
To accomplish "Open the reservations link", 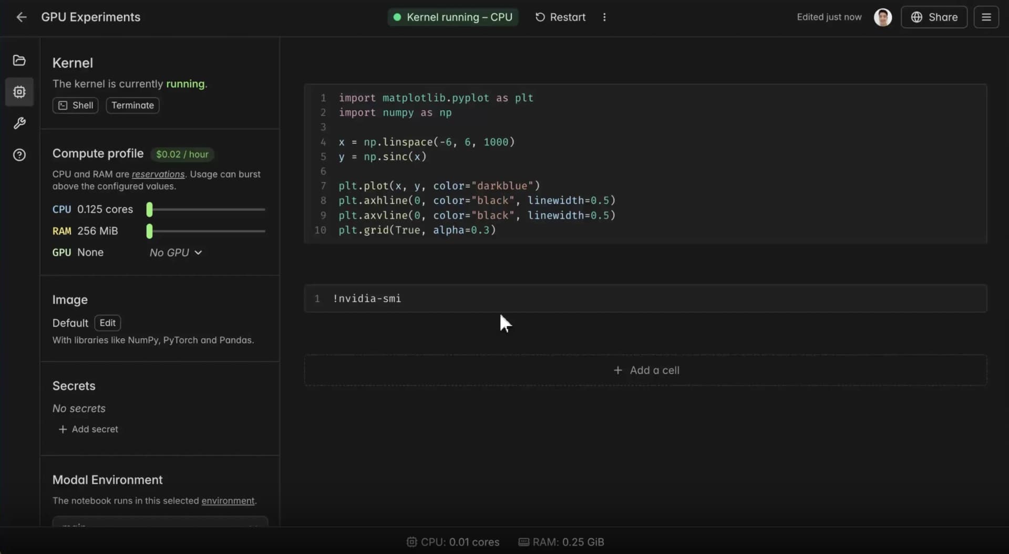I will point(158,174).
